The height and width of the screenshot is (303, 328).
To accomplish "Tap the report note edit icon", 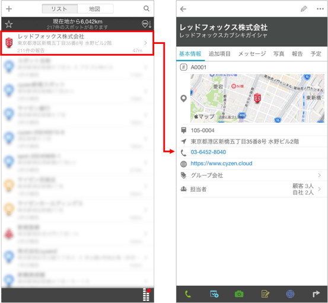I will pyautogui.click(x=265, y=294).
